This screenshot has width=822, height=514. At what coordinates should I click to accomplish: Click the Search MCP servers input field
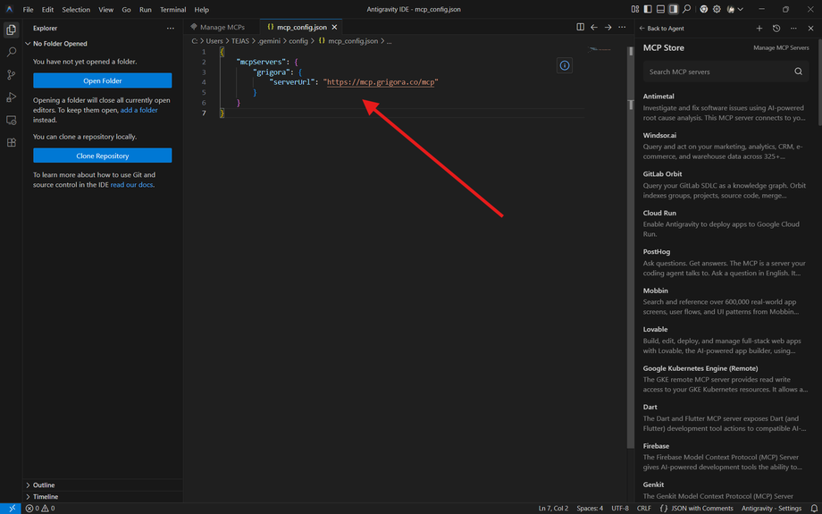(726, 72)
